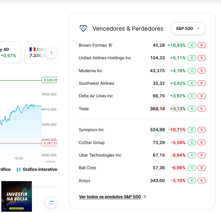Click Ansys price 343,00
This screenshot has height=213, width=221.
point(157,181)
